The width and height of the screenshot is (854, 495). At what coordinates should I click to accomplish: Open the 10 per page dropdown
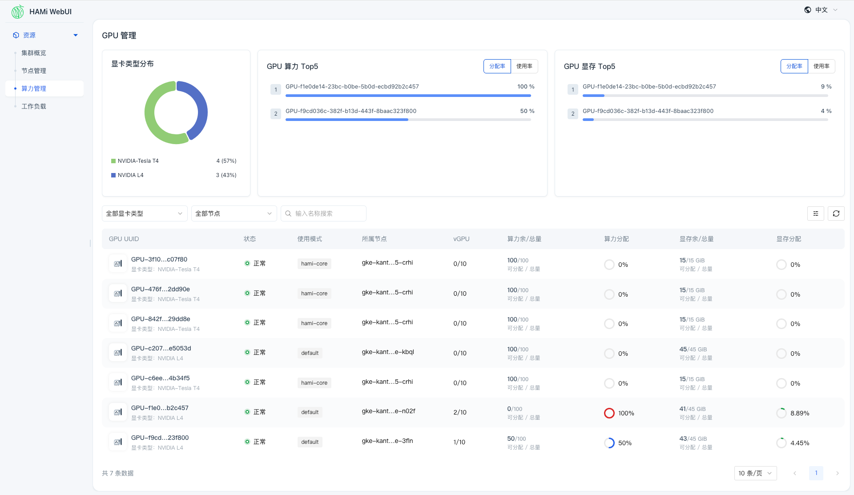755,473
